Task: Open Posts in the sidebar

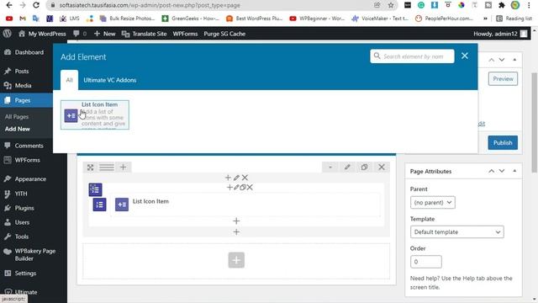Action: click(21, 71)
